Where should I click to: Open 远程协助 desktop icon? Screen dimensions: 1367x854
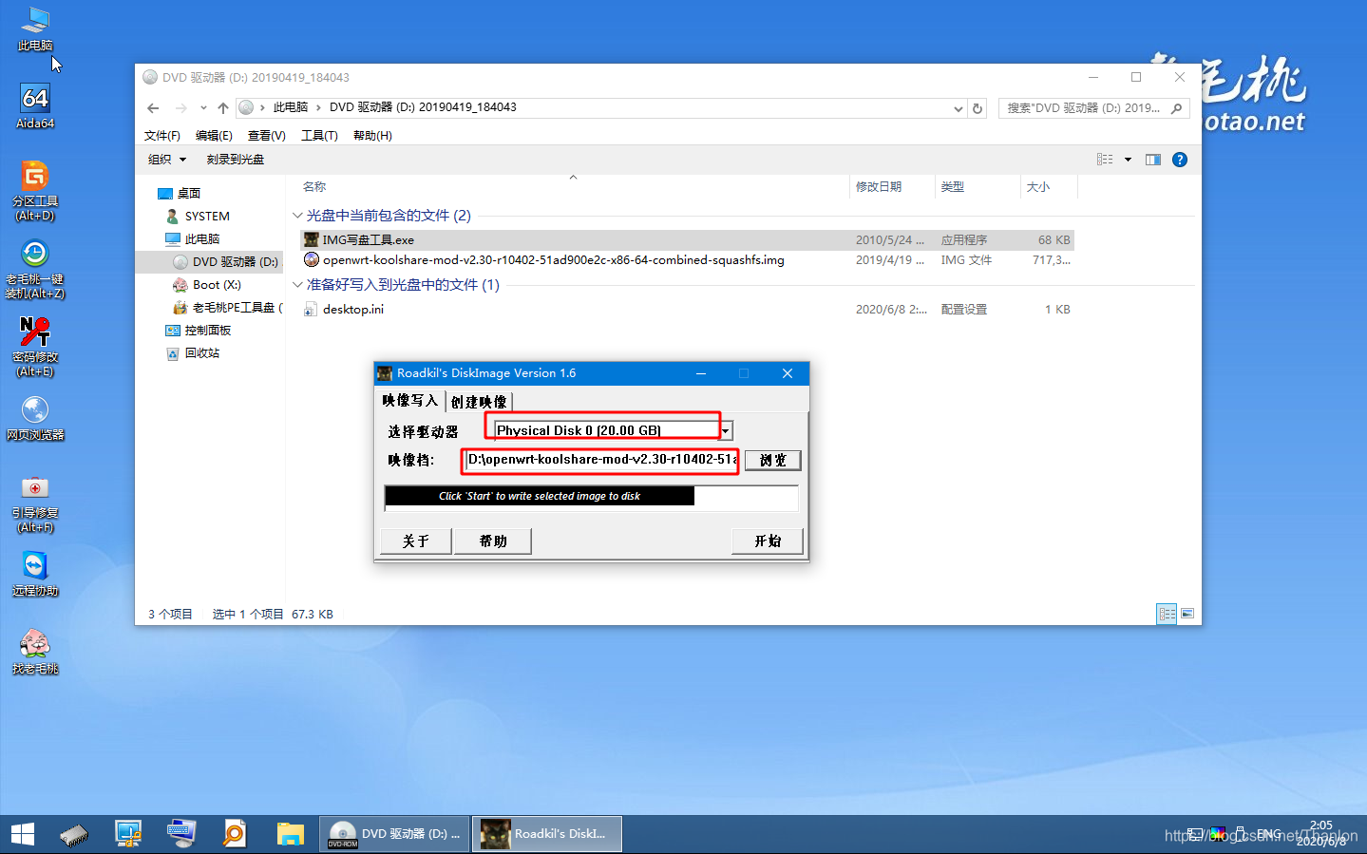(35, 575)
